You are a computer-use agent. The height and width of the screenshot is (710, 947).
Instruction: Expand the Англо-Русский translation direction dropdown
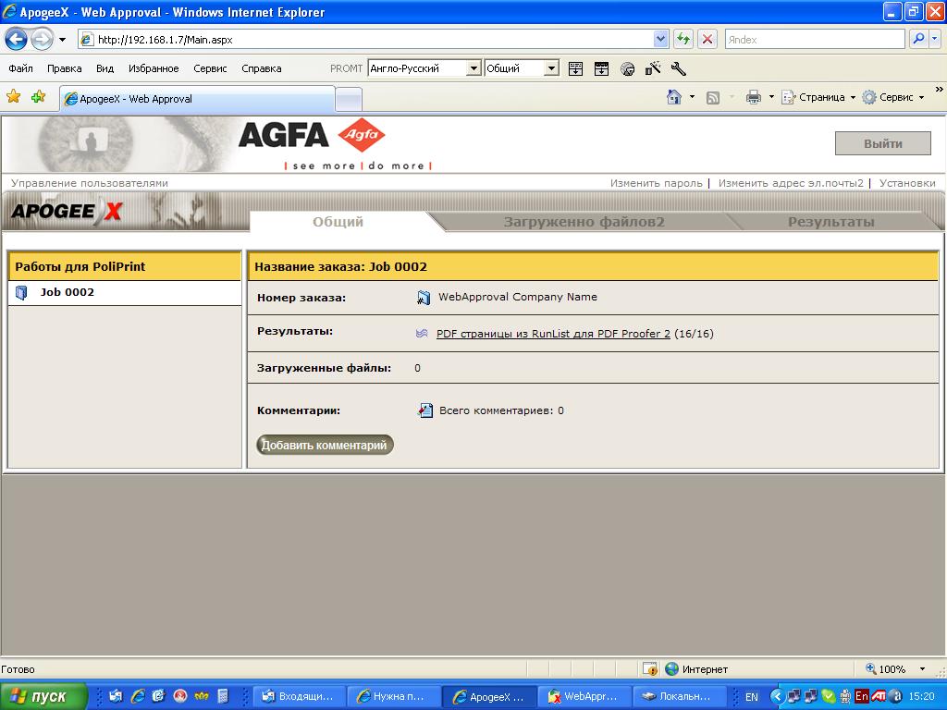pos(474,68)
